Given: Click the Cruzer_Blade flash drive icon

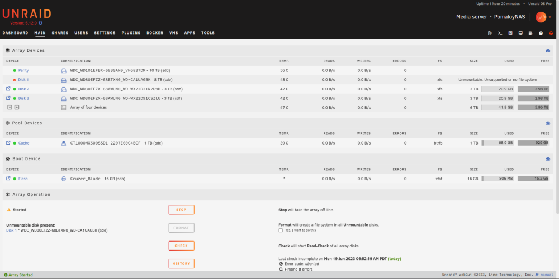Looking at the screenshot, I should pos(64,179).
